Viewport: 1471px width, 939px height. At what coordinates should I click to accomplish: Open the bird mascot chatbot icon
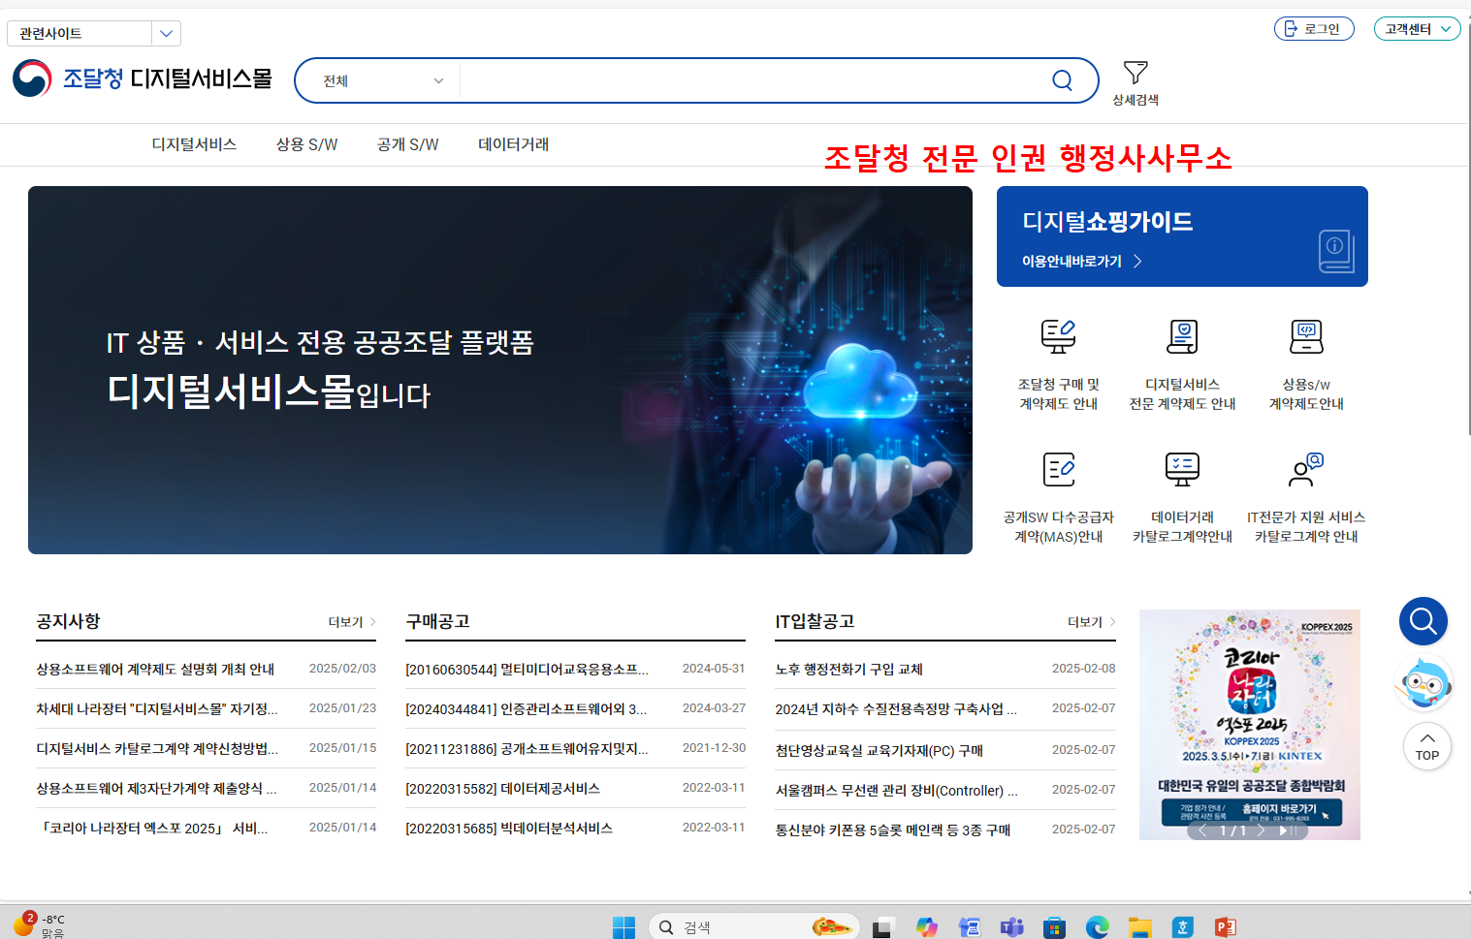pos(1424,683)
